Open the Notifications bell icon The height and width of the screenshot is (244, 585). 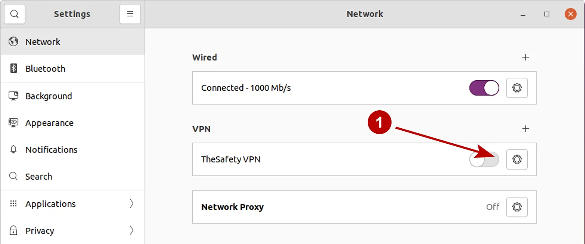(13, 150)
